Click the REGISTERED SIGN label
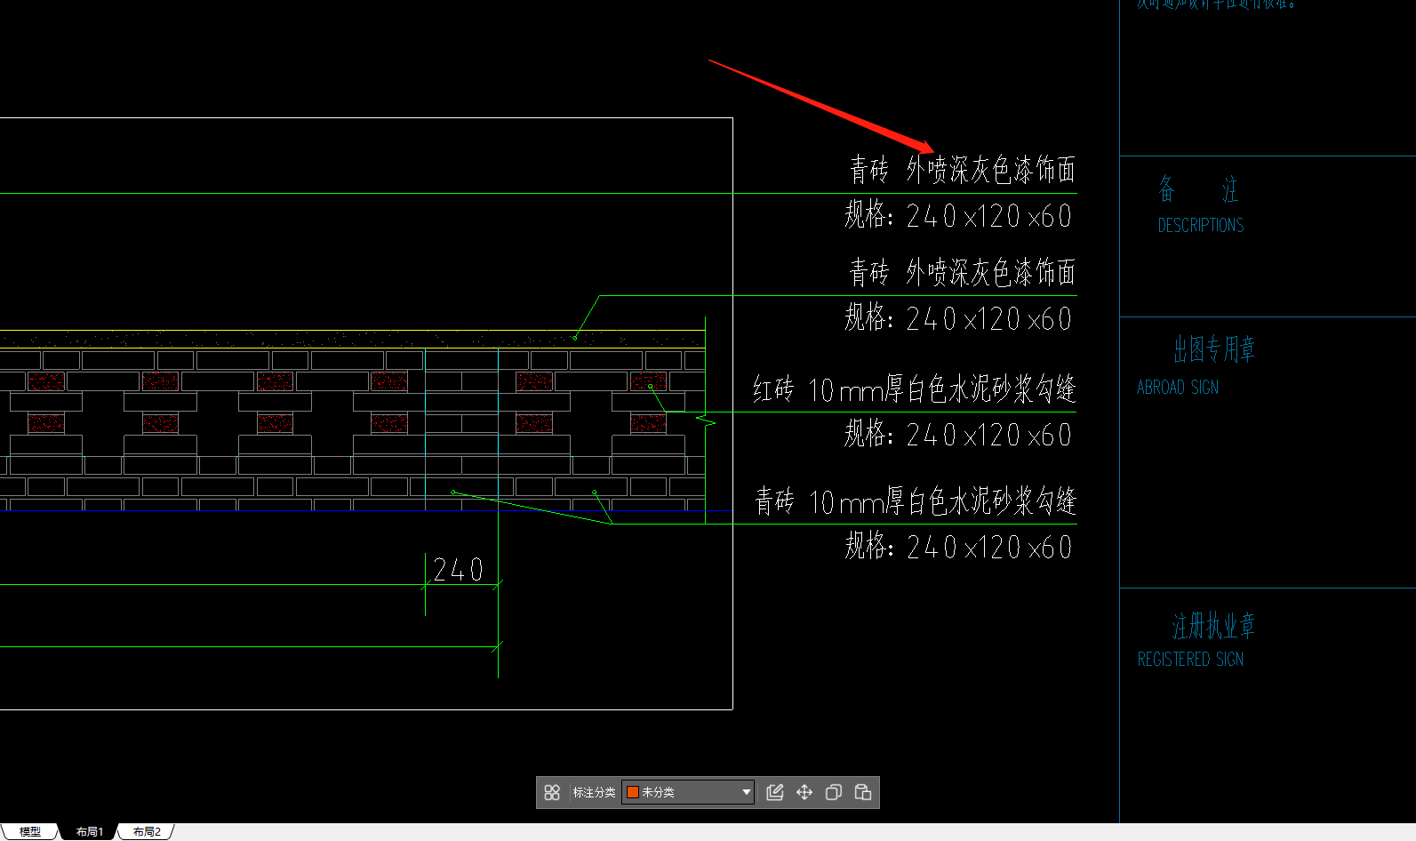The image size is (1416, 841). (x=1190, y=660)
